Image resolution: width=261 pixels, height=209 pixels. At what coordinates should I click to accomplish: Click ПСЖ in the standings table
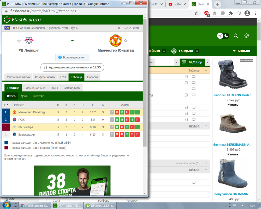tap(21, 119)
